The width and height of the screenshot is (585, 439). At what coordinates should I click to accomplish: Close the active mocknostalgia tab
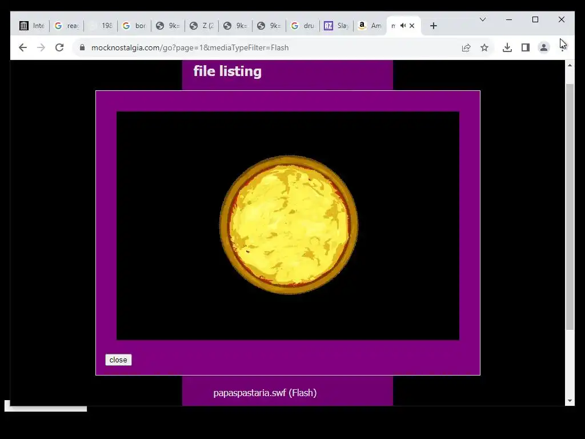coord(412,26)
